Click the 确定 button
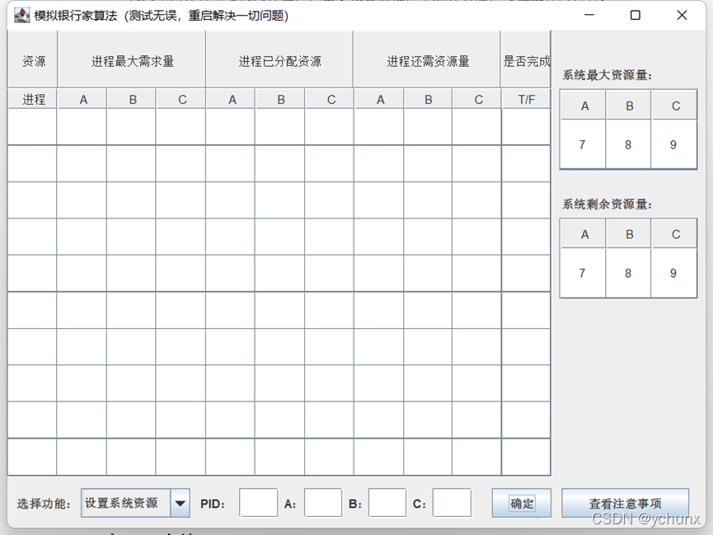 [x=522, y=503]
